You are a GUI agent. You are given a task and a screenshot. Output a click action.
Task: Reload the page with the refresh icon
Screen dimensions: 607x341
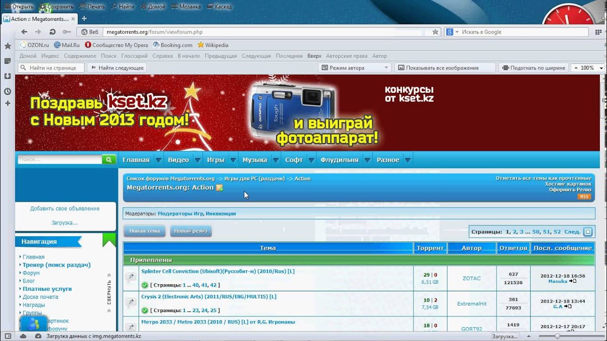click(52, 32)
